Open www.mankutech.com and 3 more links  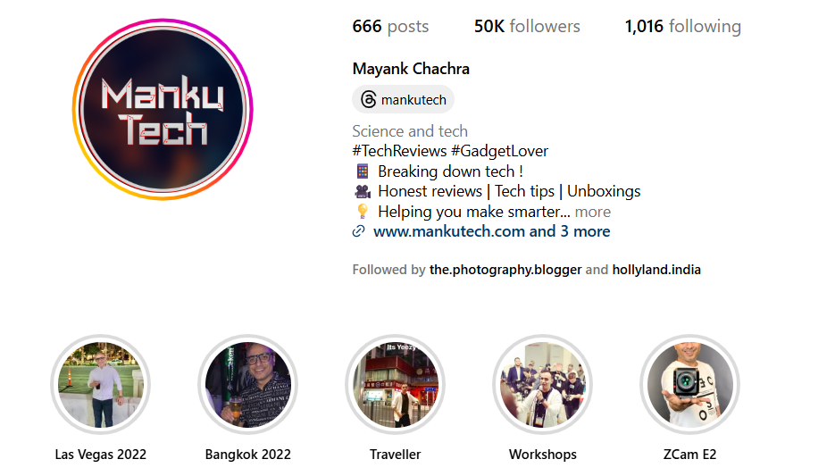(x=491, y=231)
